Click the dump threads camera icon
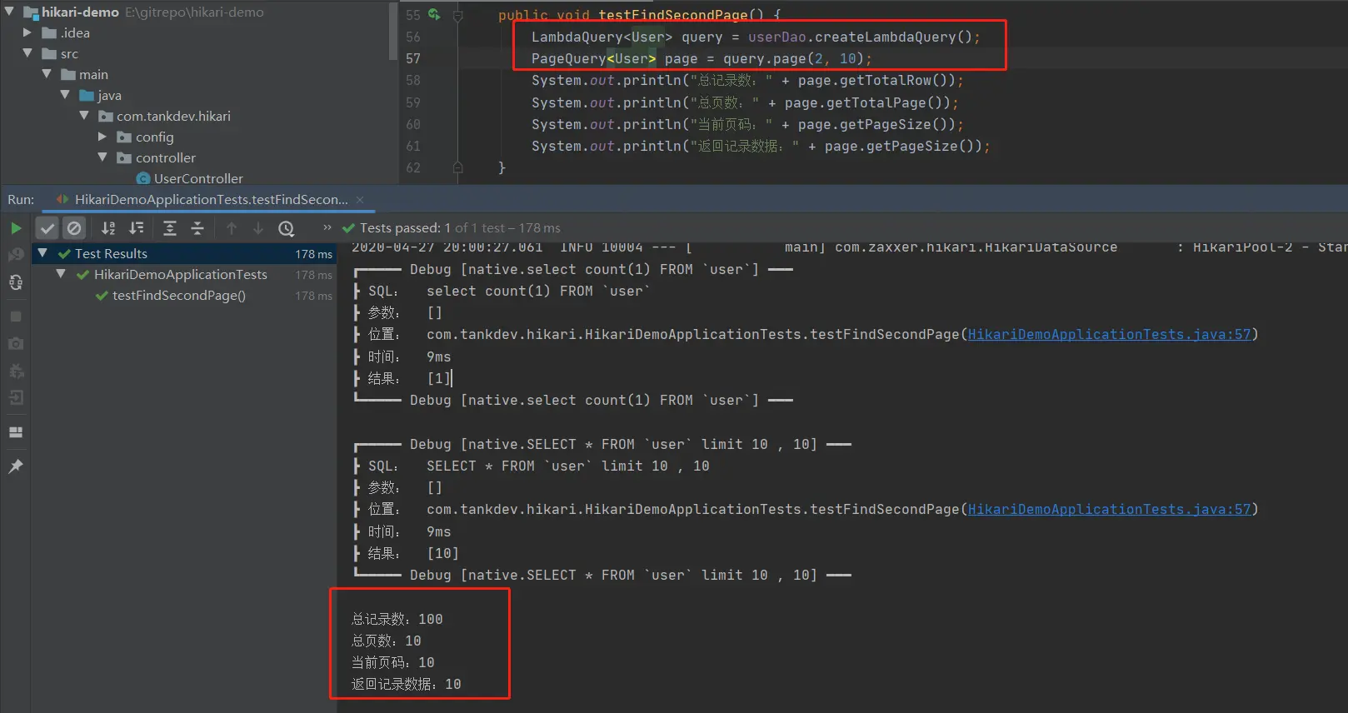 (x=16, y=343)
